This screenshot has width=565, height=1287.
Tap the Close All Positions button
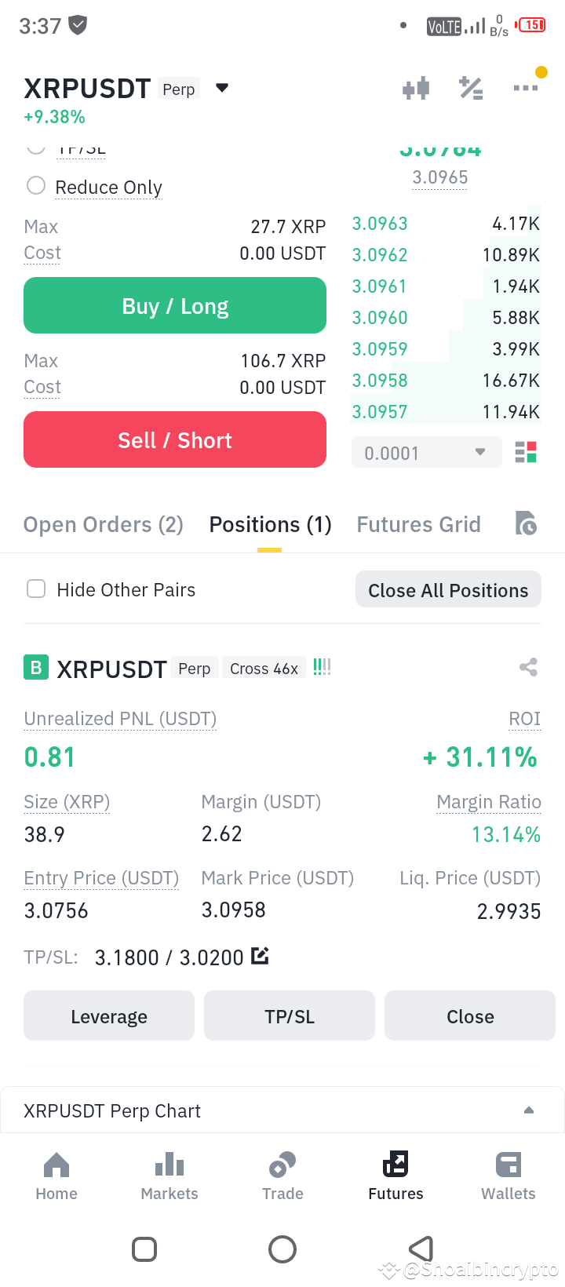coord(448,589)
